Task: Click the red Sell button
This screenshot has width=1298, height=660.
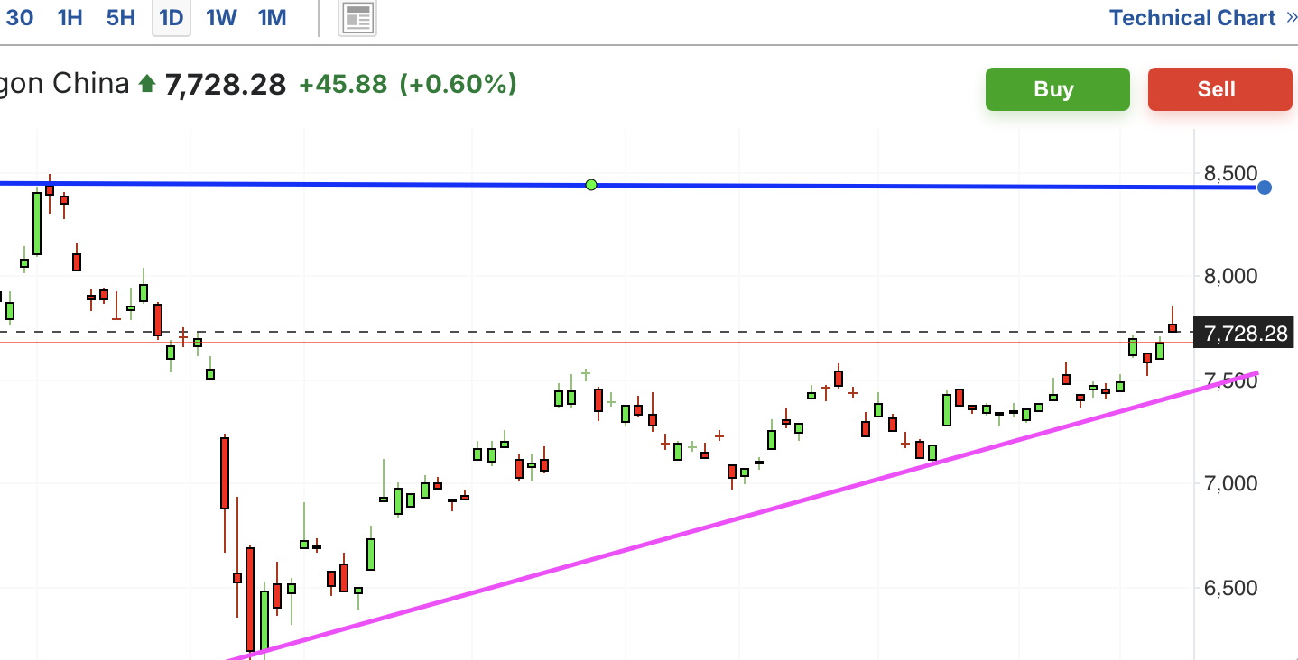Action: 1220,89
